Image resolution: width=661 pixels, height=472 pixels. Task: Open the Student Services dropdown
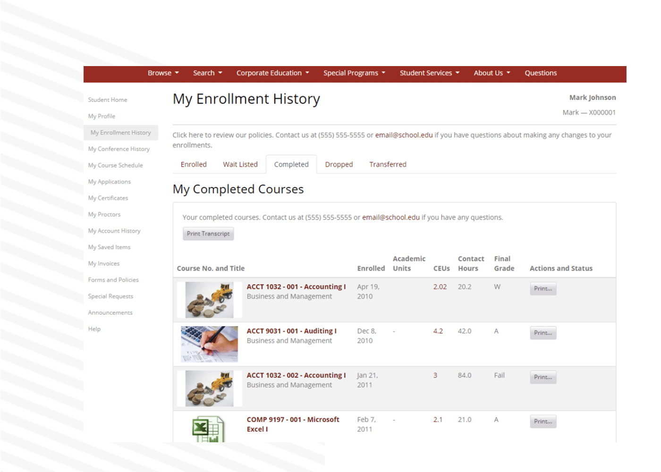(x=429, y=73)
